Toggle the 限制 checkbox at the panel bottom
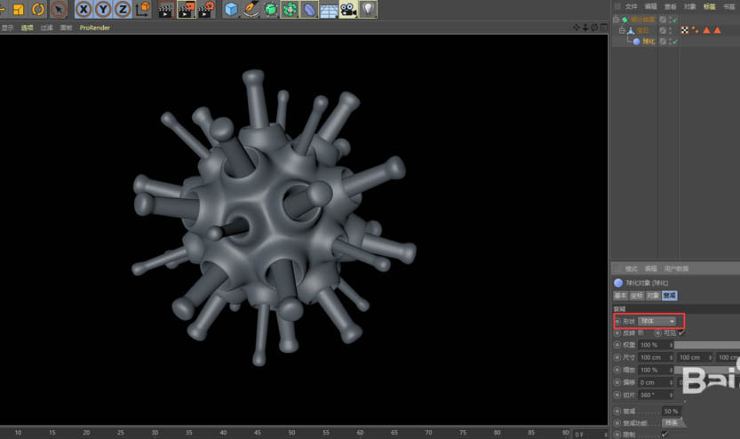740x439 pixels. coord(664,435)
